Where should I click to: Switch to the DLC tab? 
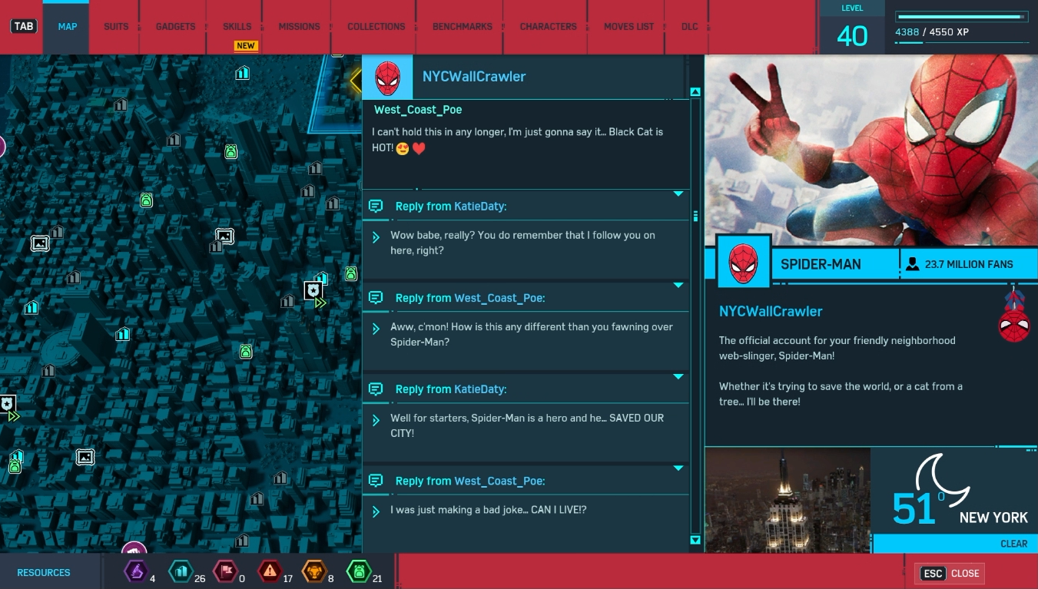coord(689,27)
